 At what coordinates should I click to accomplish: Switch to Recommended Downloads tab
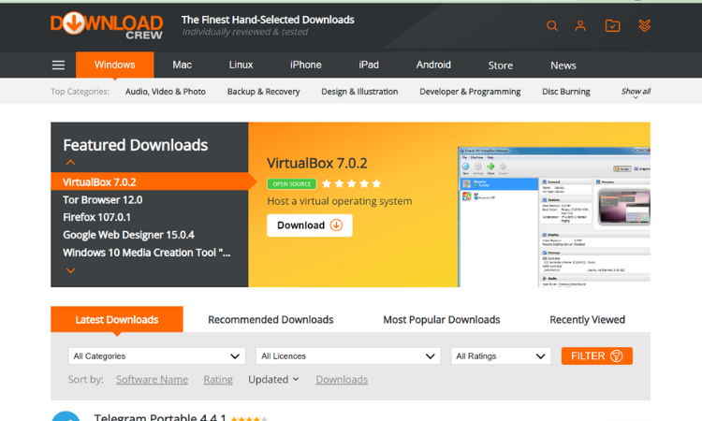coord(271,319)
